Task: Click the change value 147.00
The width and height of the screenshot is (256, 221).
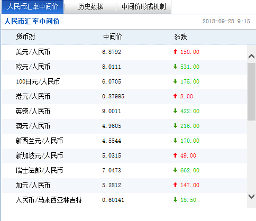Action: point(190,185)
